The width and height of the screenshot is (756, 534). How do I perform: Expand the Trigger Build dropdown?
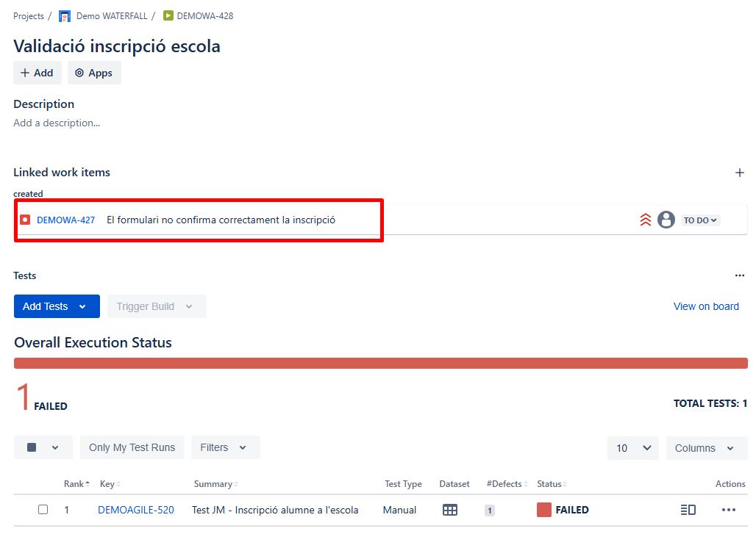(157, 306)
